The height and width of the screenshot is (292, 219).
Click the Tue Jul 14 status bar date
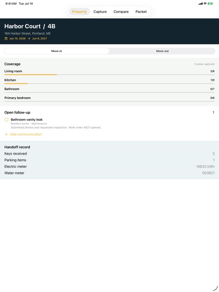tap(26, 4)
